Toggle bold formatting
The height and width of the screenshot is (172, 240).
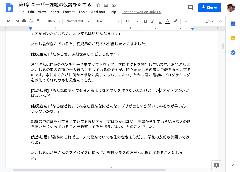(145, 21)
